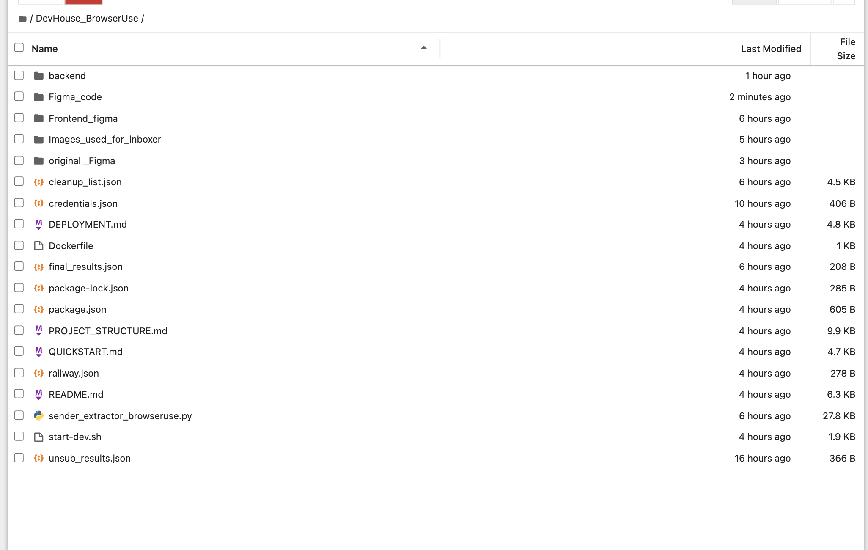The width and height of the screenshot is (868, 550).
Task: Click the backend folder icon
Action: pos(38,76)
